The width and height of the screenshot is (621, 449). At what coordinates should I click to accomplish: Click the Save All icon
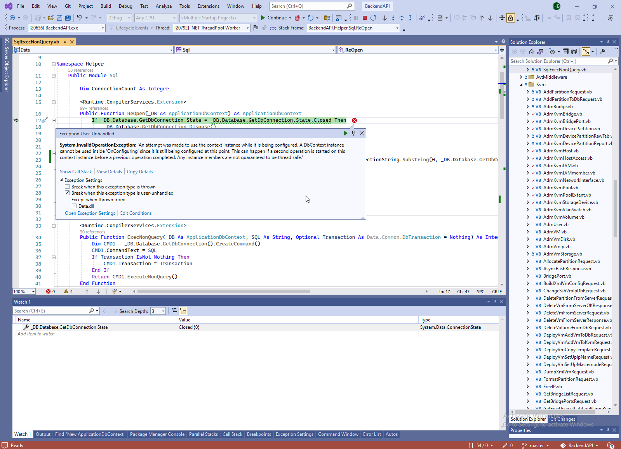(x=68, y=18)
